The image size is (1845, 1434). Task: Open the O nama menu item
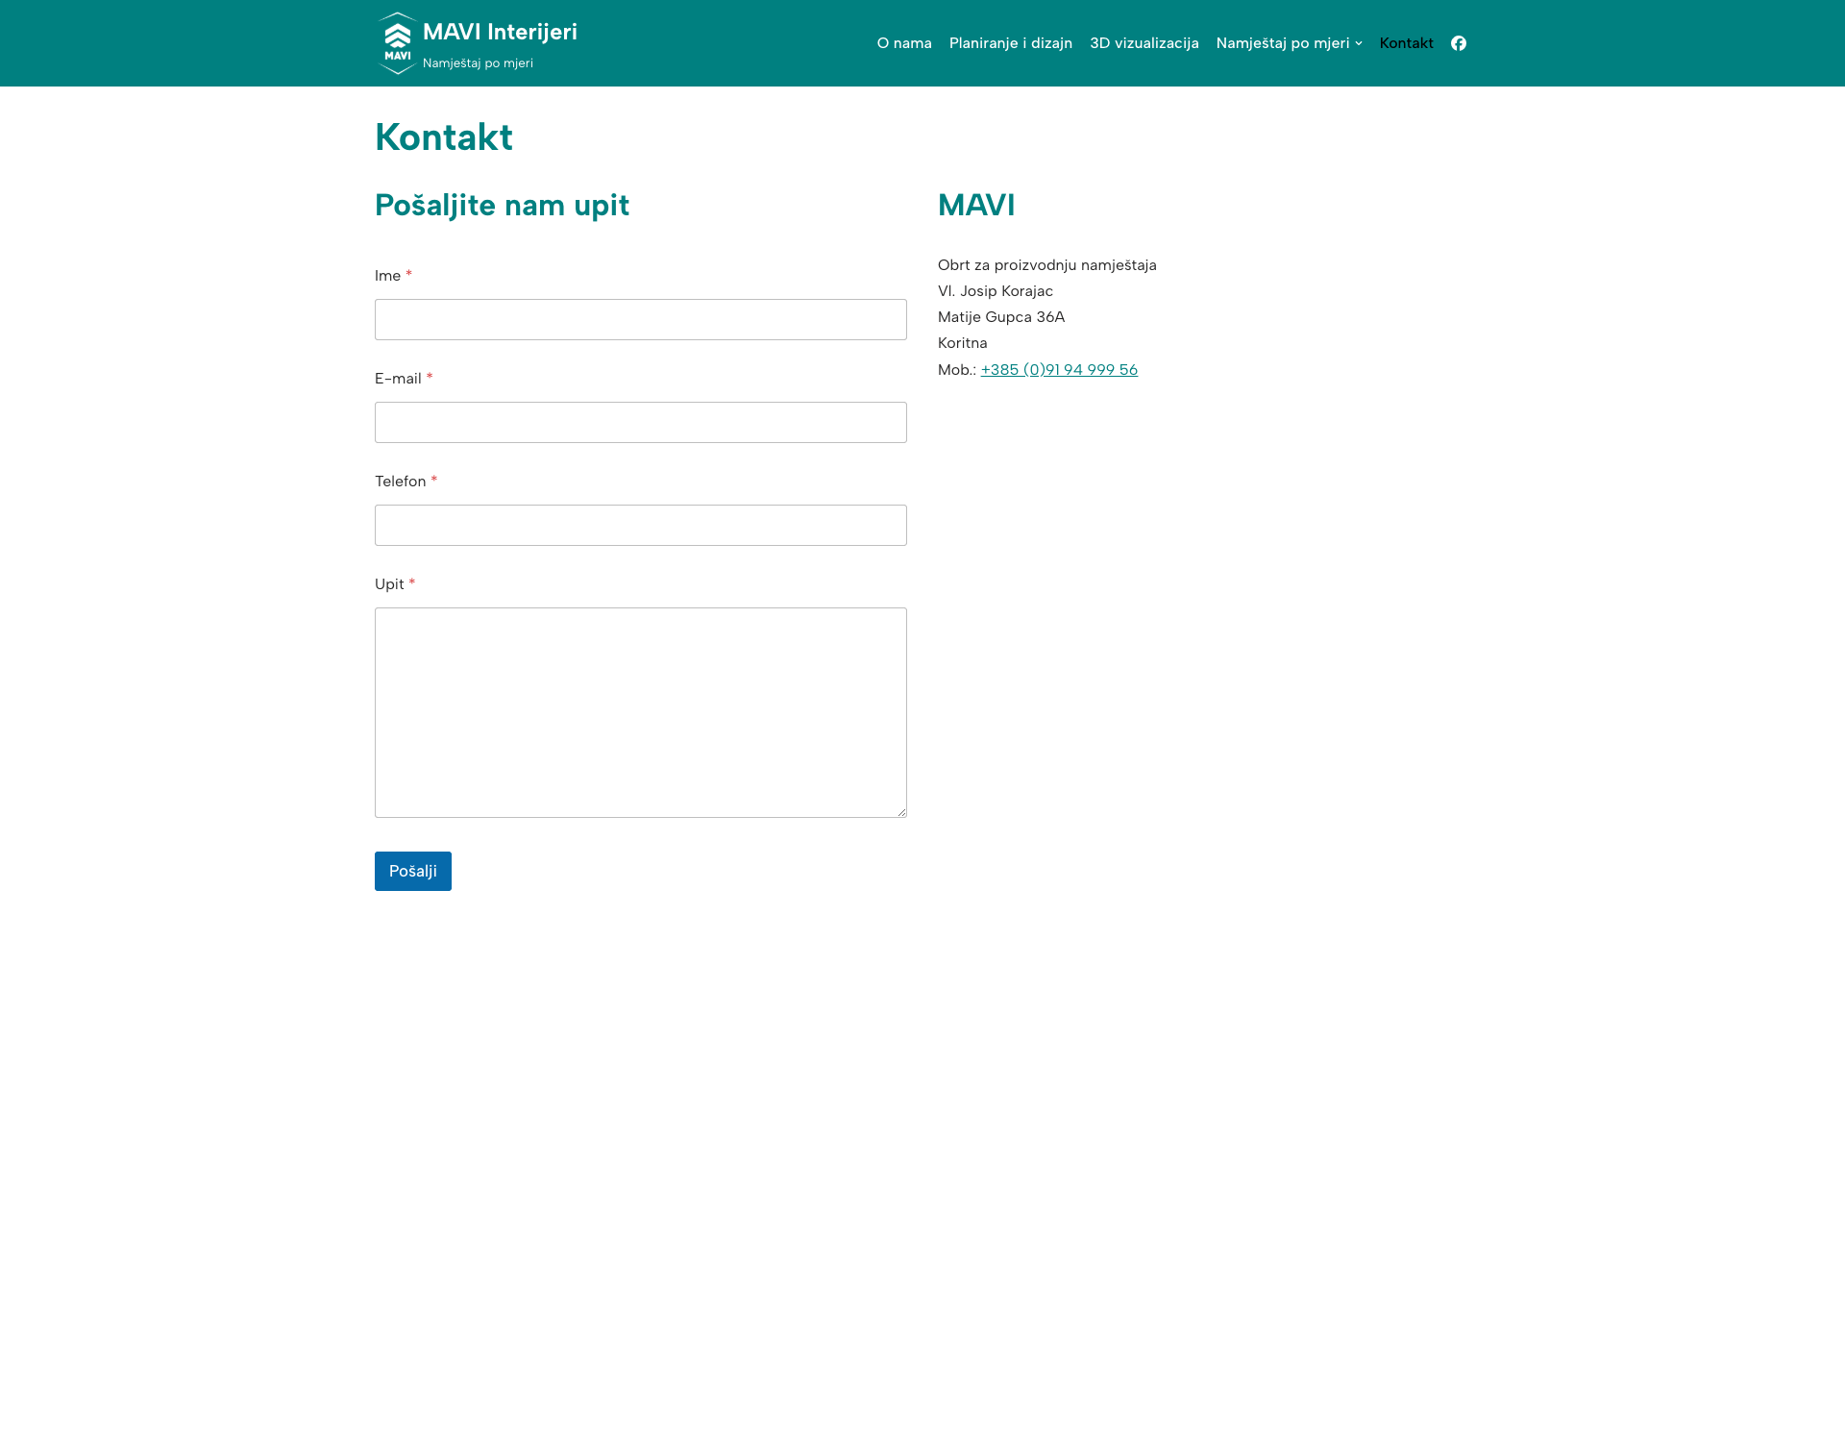coord(903,43)
